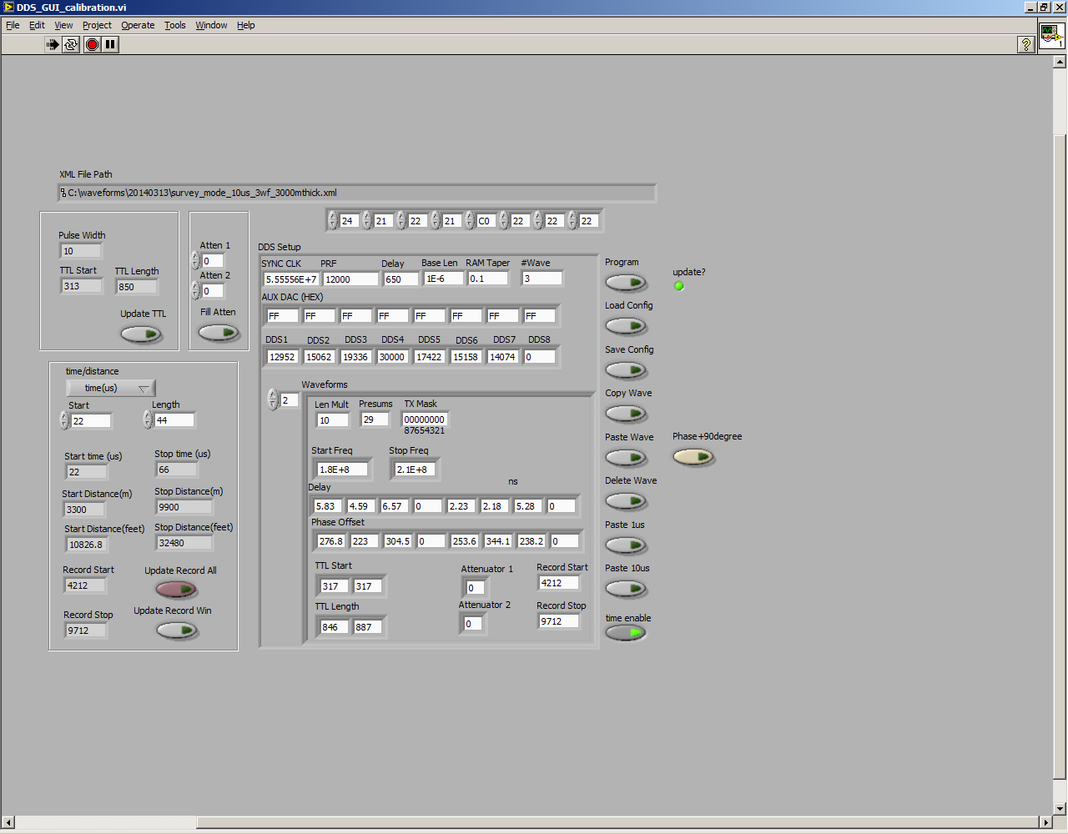Viewport: 1068px width, 834px height.
Task: Toggle the Update Record All button
Action: (176, 590)
